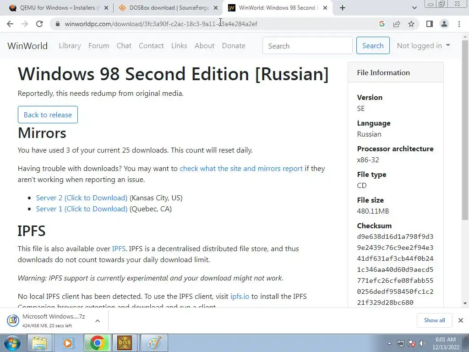Viewport: 469px width, 352px height.
Task: Open the network tray icon
Action: tap(400, 343)
